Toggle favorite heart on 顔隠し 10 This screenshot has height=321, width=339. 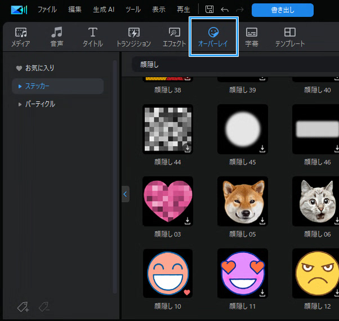(187, 292)
